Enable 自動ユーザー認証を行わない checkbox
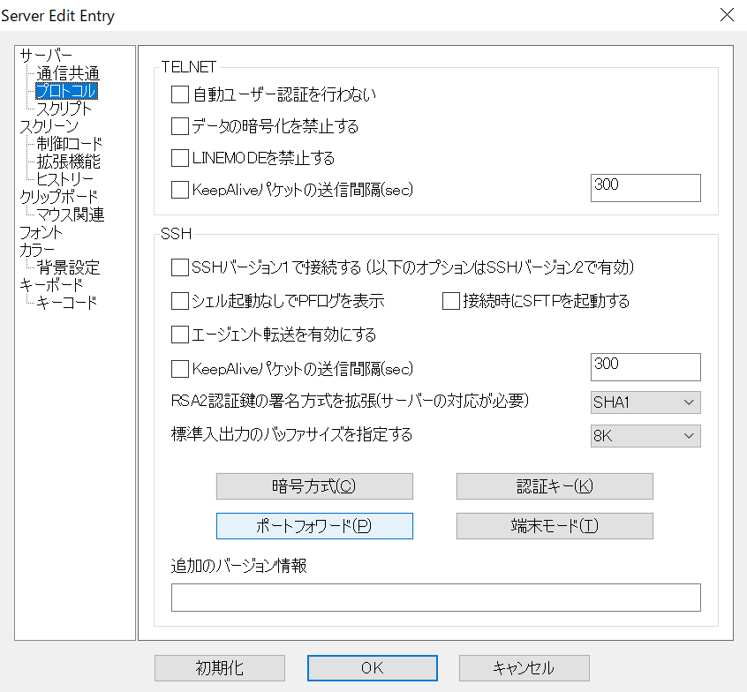 click(x=179, y=94)
